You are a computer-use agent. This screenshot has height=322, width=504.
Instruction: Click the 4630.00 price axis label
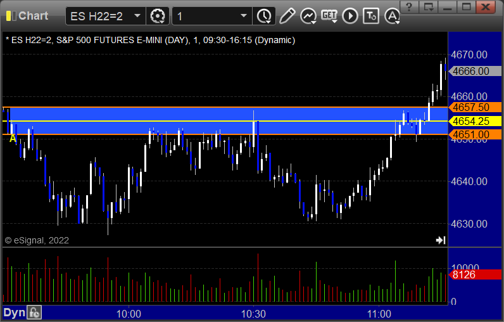coord(469,224)
